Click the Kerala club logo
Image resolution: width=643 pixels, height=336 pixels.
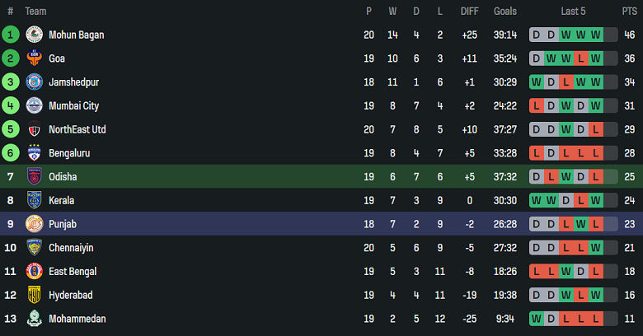tap(34, 200)
